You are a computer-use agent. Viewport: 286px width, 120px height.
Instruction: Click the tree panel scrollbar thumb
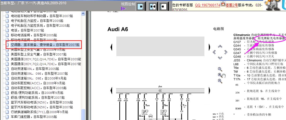click(83, 115)
